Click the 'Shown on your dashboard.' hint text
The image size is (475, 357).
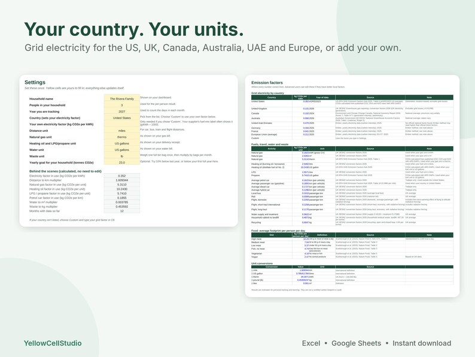click(156, 98)
